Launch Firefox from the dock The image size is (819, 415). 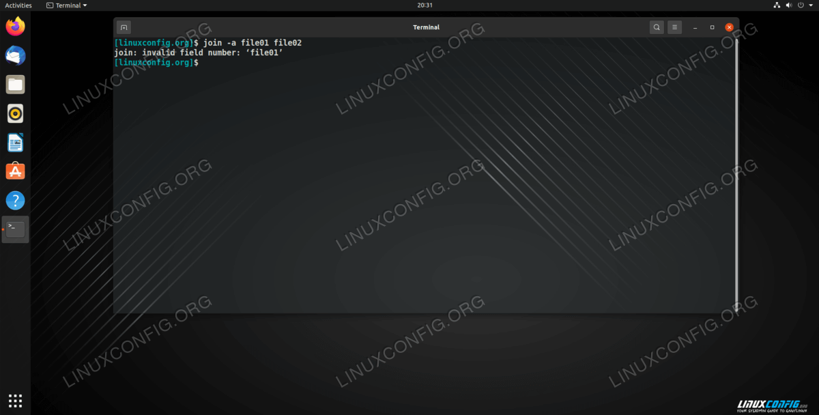pos(15,27)
